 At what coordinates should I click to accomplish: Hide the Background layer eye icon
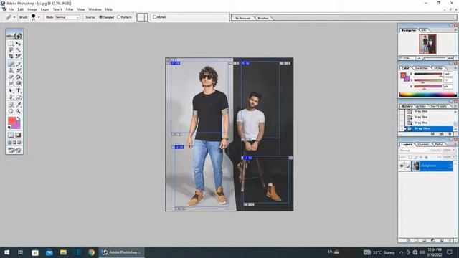[x=402, y=166]
